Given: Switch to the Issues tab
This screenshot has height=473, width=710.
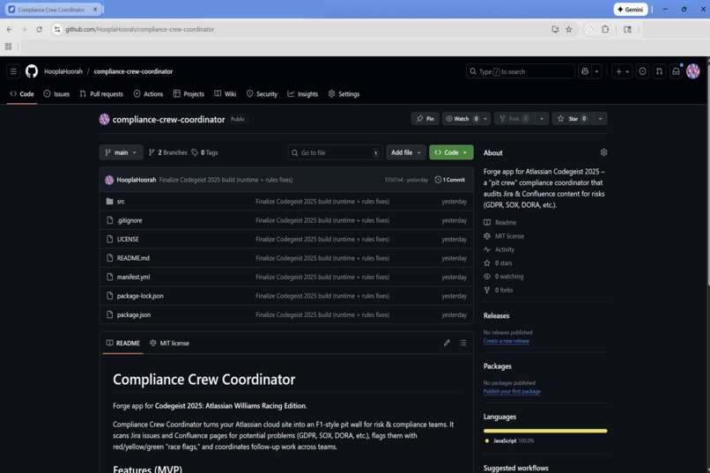Looking at the screenshot, I should click(56, 94).
